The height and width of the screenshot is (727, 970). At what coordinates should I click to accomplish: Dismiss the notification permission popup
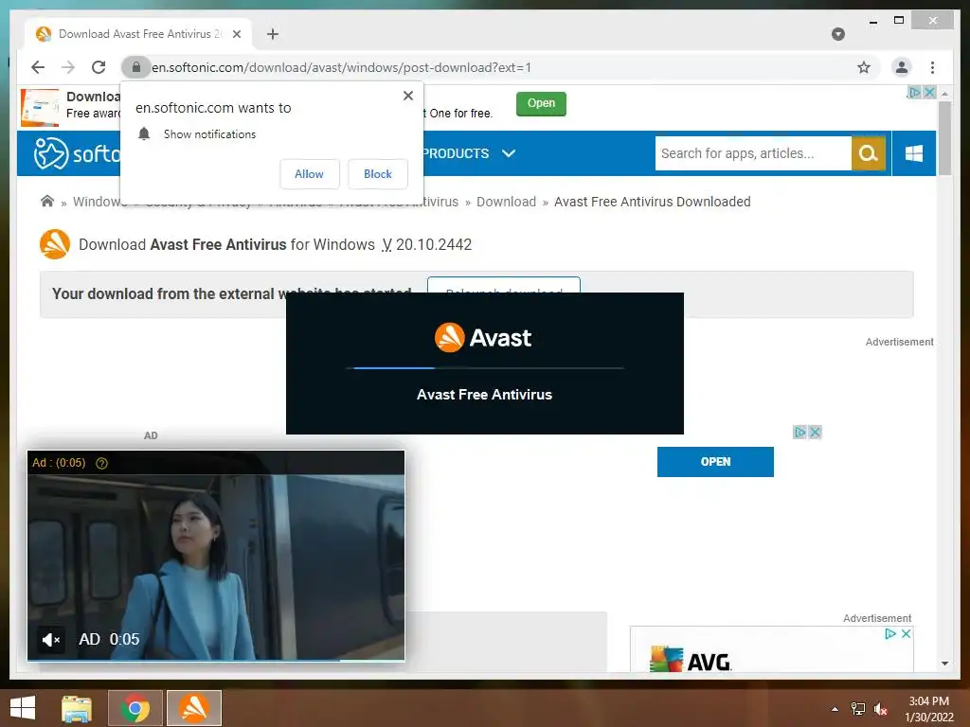[x=407, y=96]
